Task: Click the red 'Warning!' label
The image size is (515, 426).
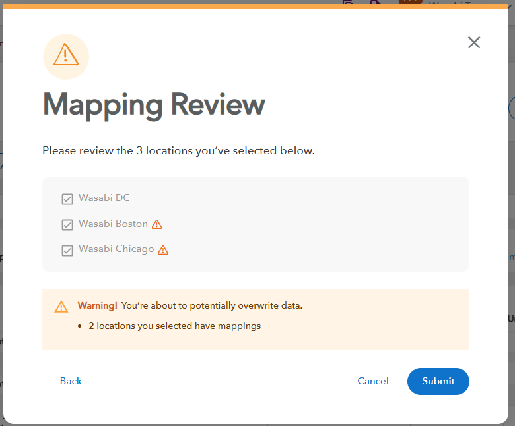Action: click(98, 305)
